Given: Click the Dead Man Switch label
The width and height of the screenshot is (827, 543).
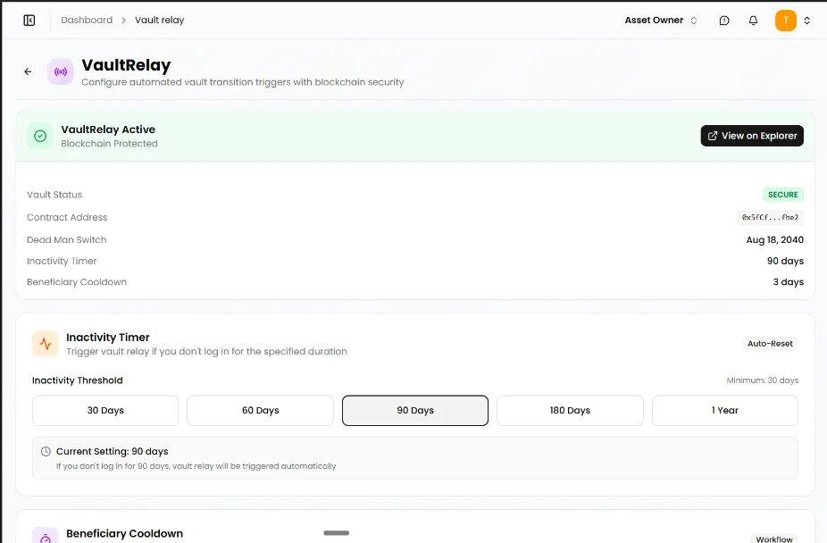Looking at the screenshot, I should click(x=66, y=240).
